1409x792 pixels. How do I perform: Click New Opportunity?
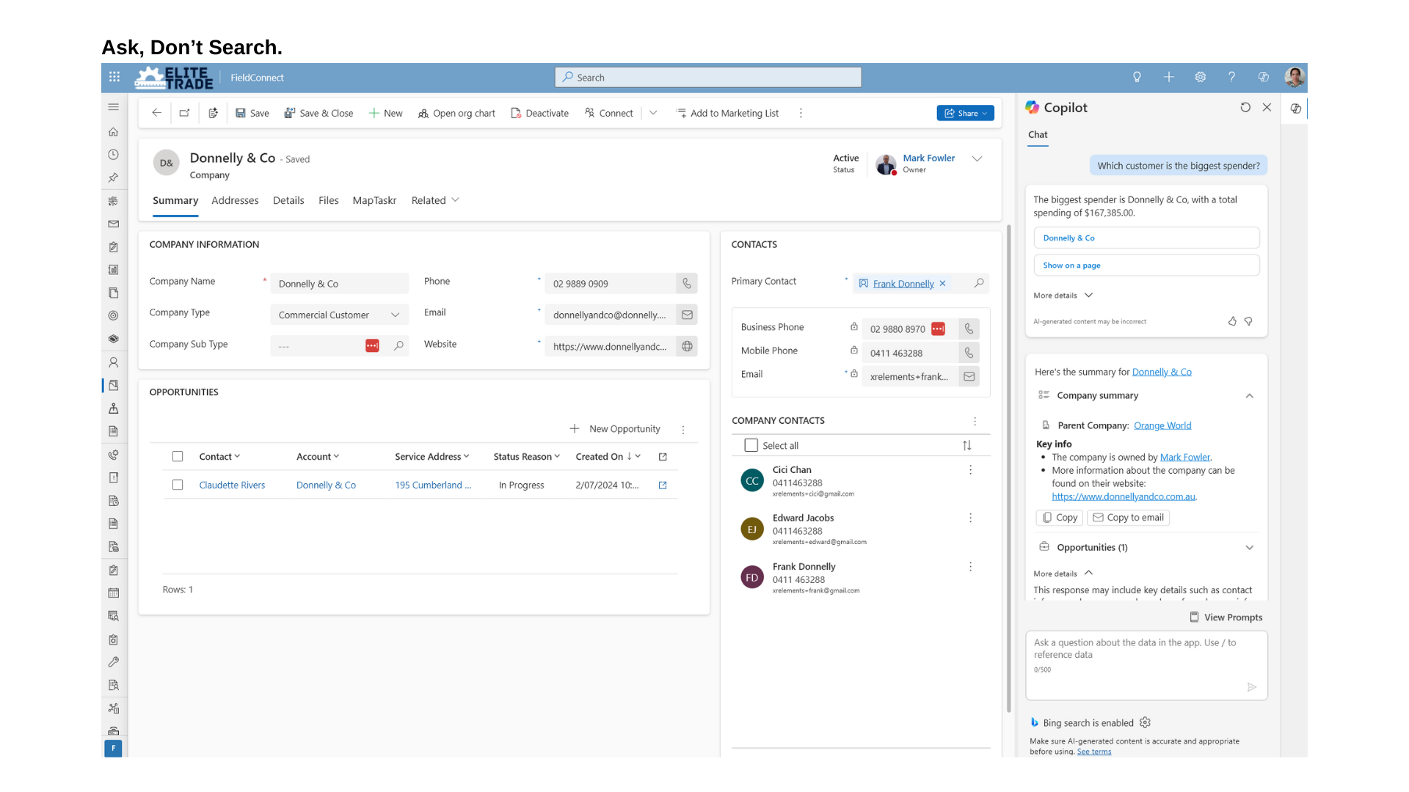click(x=615, y=429)
